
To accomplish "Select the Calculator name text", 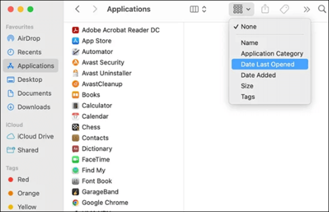I will [97, 105].
